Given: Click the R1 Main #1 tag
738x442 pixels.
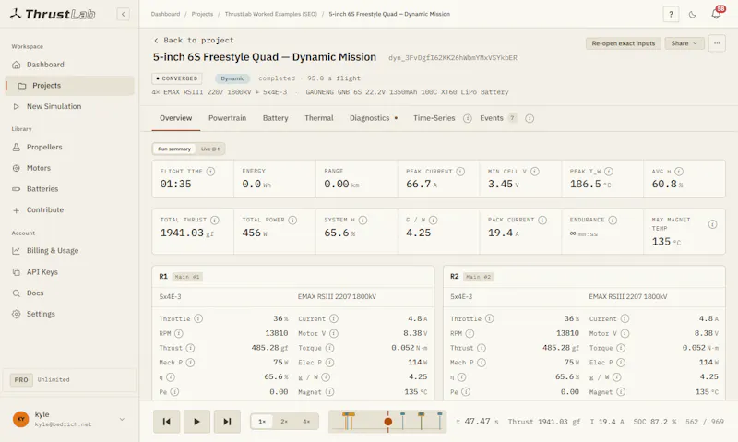Looking at the screenshot, I should 187,277.
